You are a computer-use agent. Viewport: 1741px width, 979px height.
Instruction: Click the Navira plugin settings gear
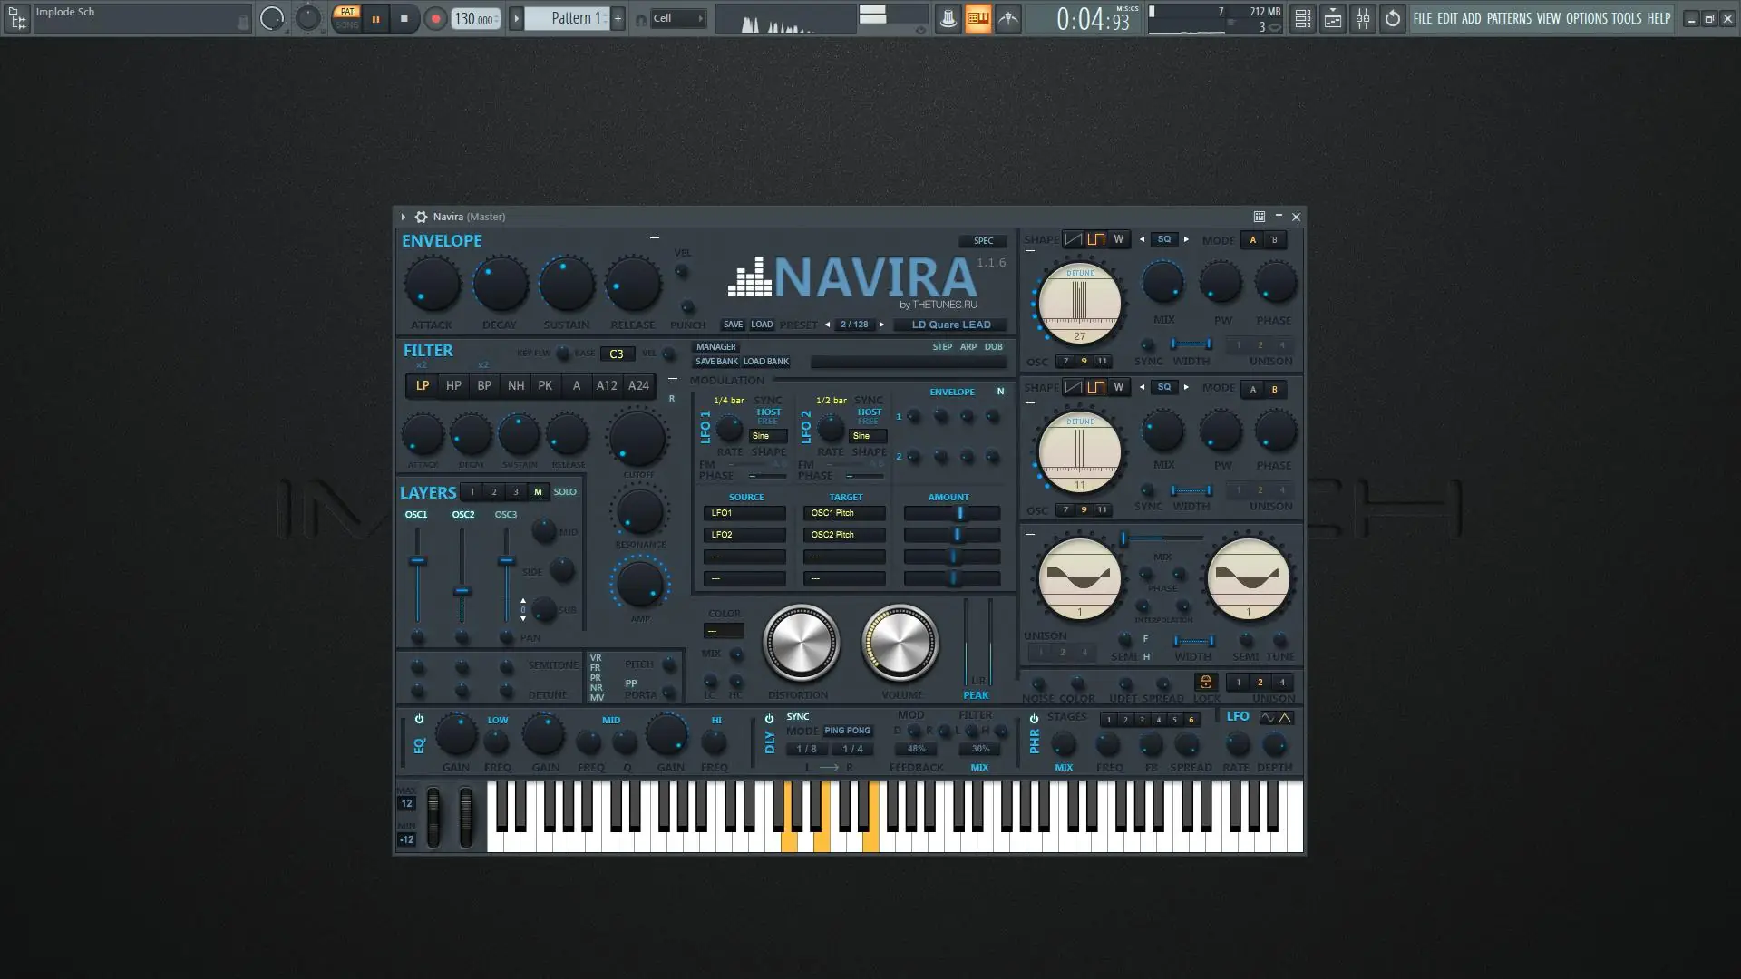point(421,217)
